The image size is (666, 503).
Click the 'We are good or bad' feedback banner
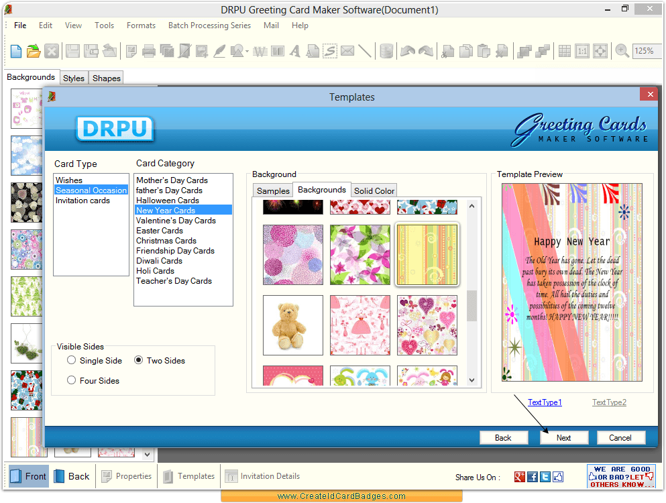[620, 476]
